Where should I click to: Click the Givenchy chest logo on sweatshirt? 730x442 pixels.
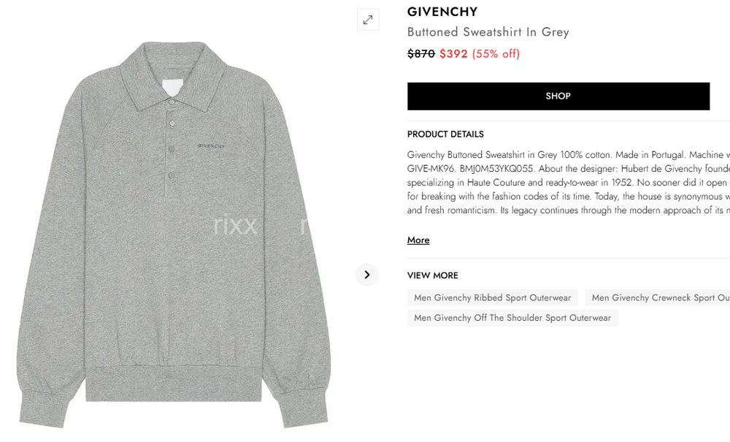(x=211, y=146)
